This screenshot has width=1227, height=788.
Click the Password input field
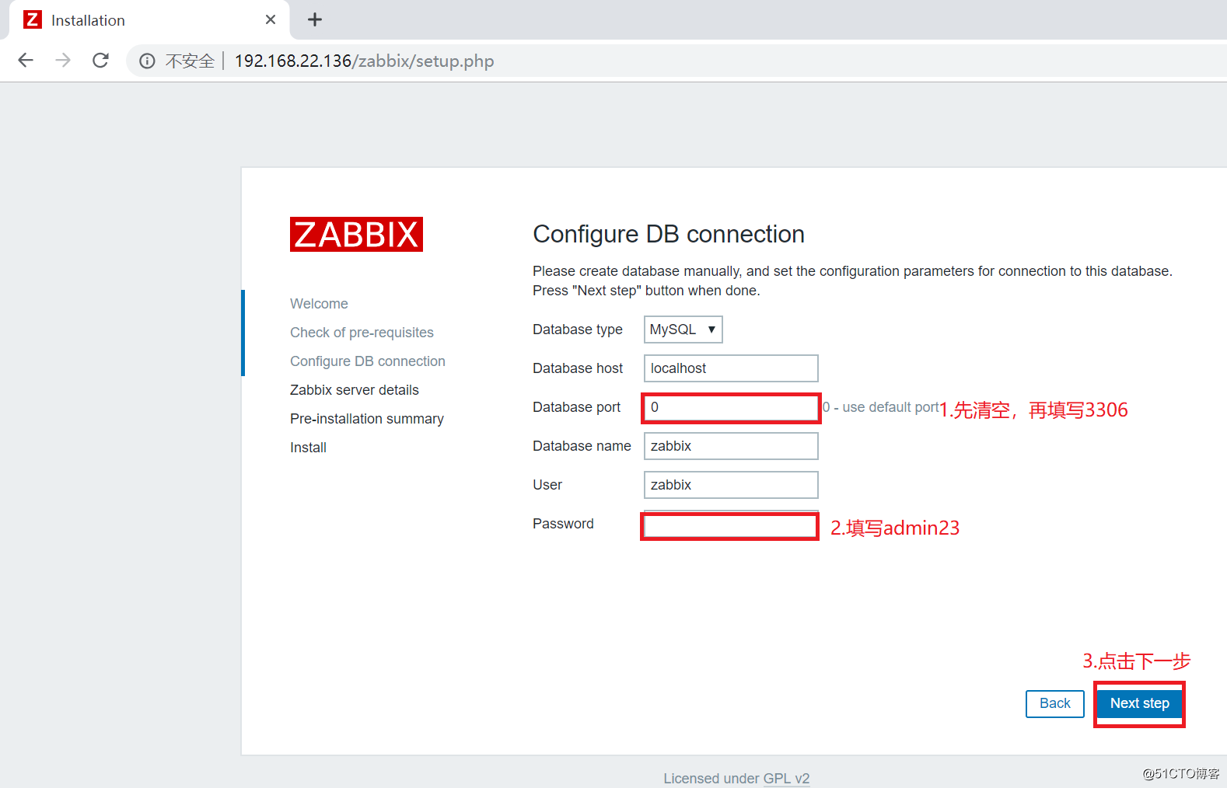pyautogui.click(x=731, y=525)
